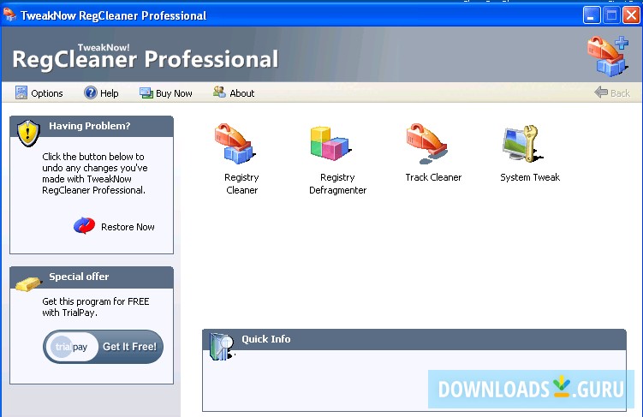Click the Restore Now circular arrows icon
This screenshot has width=643, height=417.
[85, 225]
